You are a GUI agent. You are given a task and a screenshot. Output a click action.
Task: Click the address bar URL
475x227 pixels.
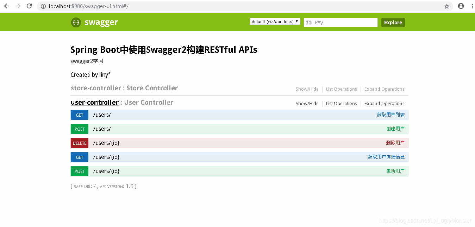[89, 6]
